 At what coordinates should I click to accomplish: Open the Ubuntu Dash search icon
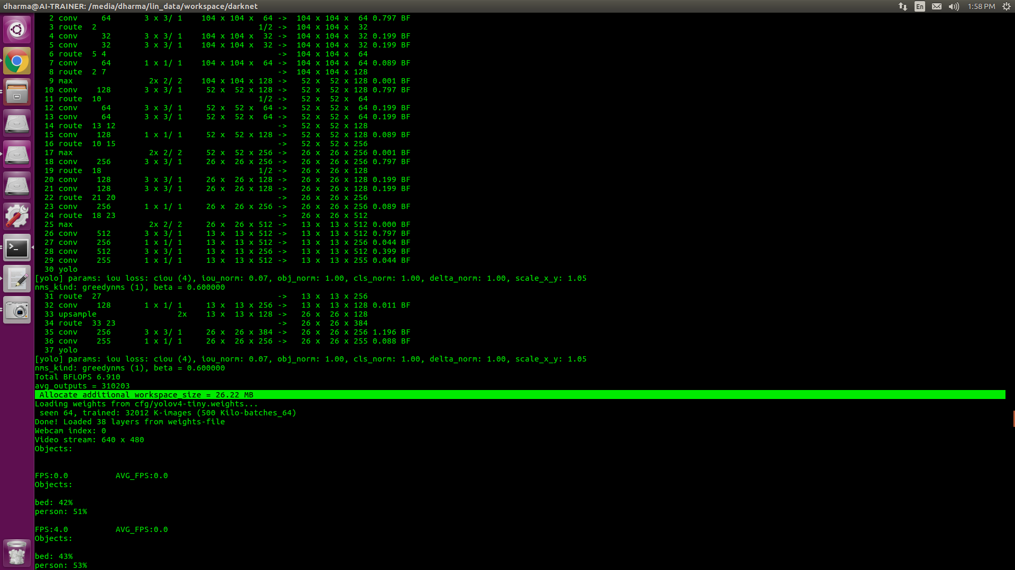coord(17,30)
